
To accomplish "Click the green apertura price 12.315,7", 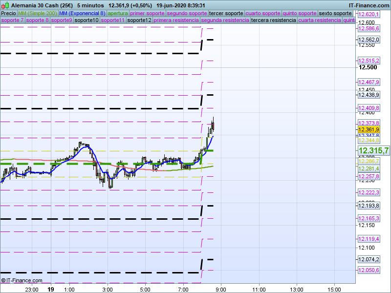I will [373, 150].
